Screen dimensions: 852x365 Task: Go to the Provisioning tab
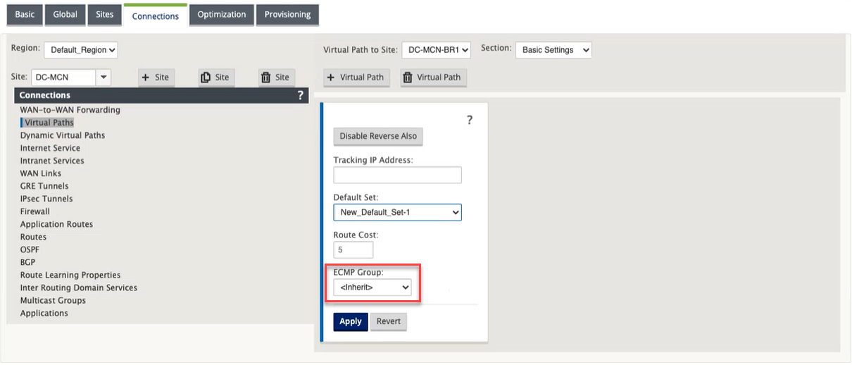[x=287, y=15]
